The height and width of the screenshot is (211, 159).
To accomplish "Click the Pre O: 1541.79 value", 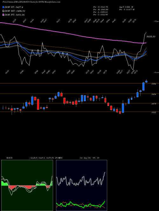I will 100,7.
